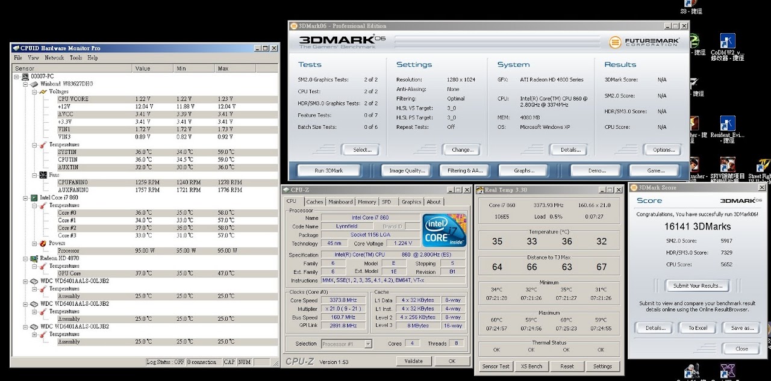
Task: Click Save as... in 3DMark Score window
Action: click(741, 328)
